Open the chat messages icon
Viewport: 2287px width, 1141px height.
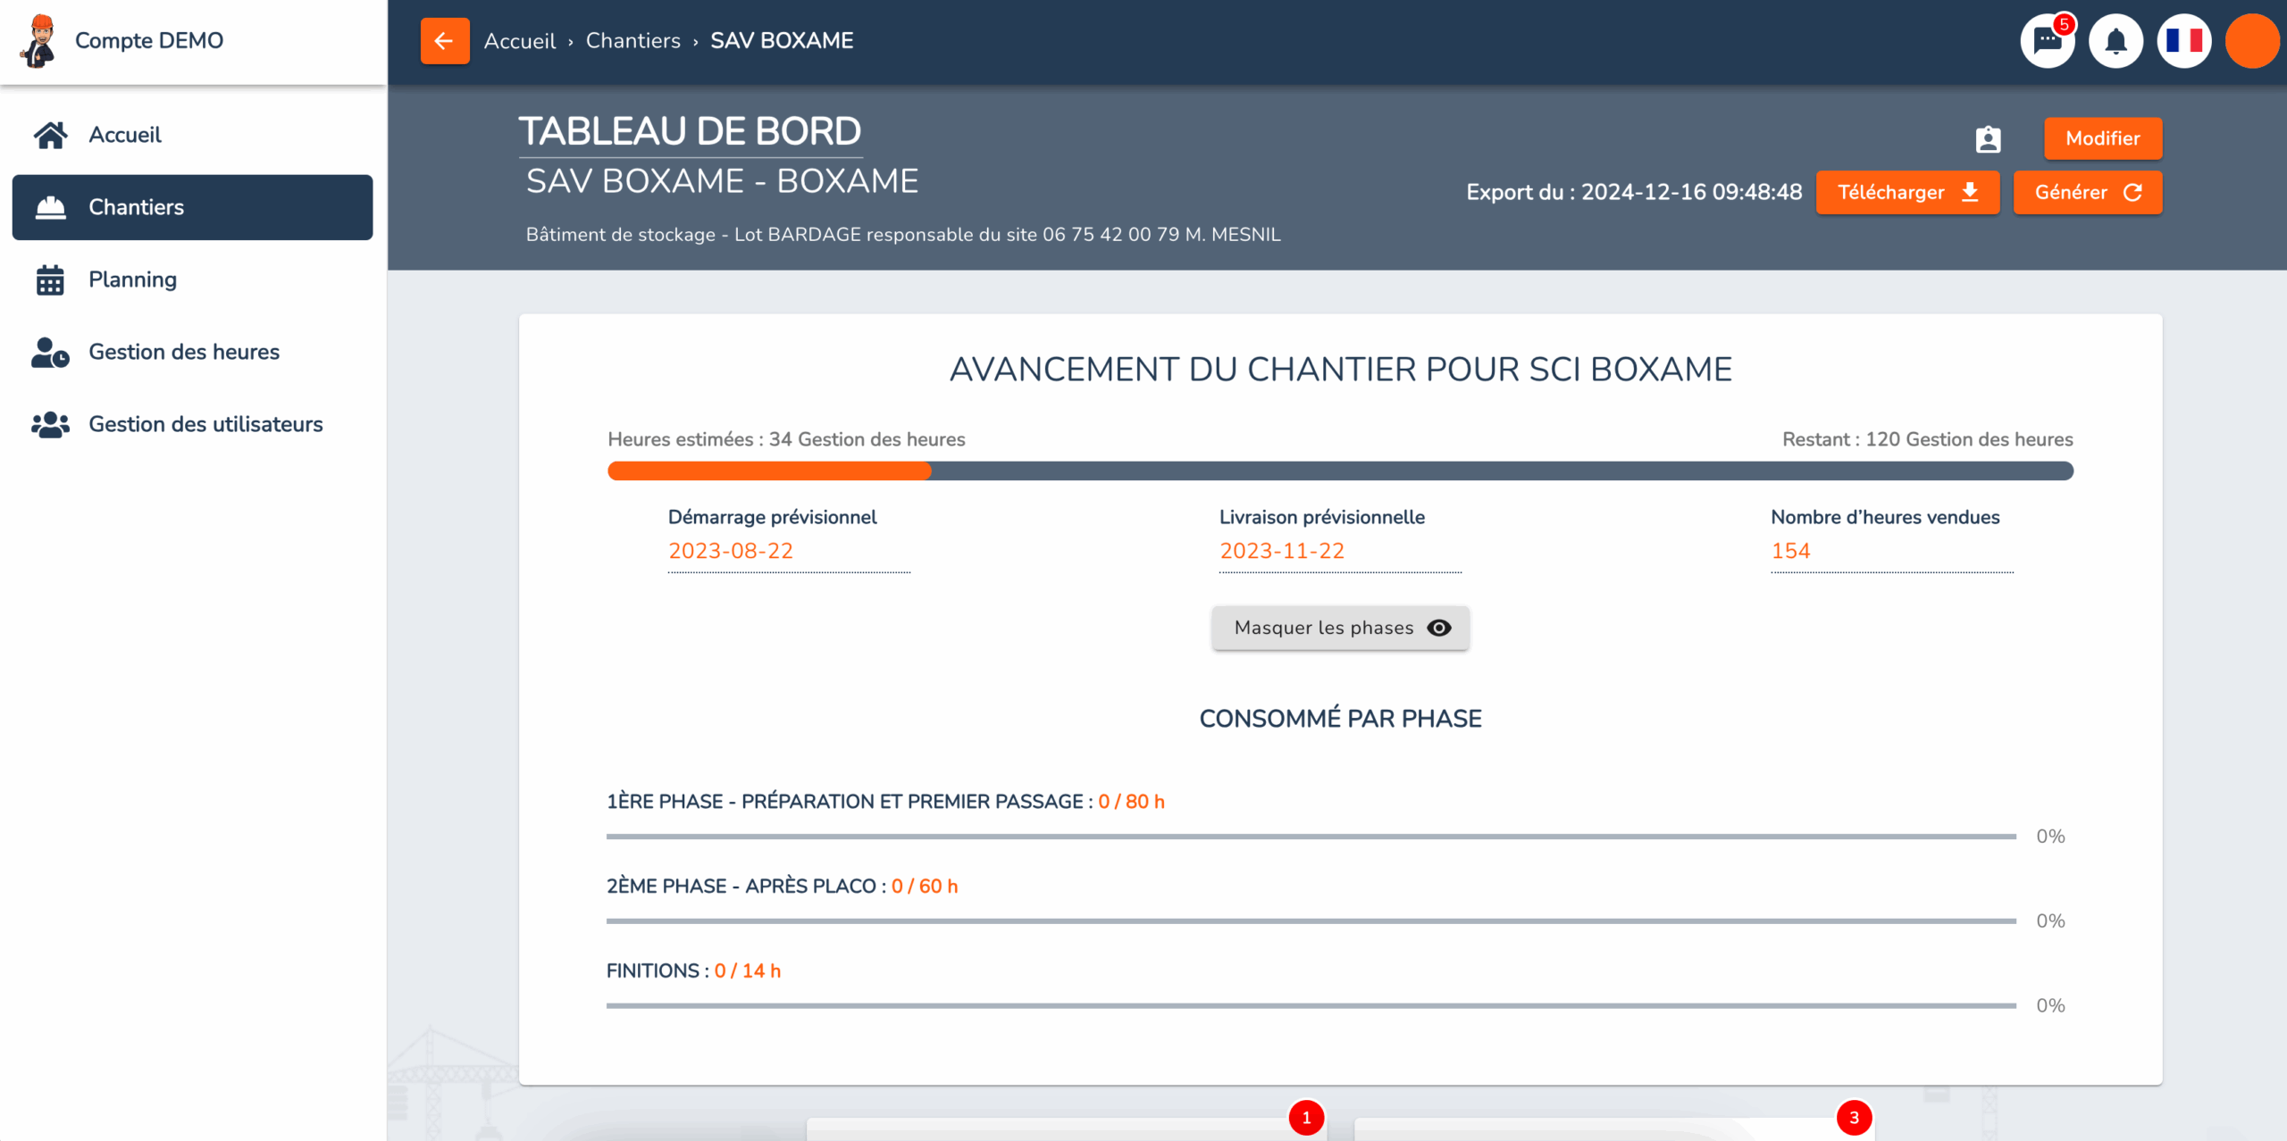2048,41
